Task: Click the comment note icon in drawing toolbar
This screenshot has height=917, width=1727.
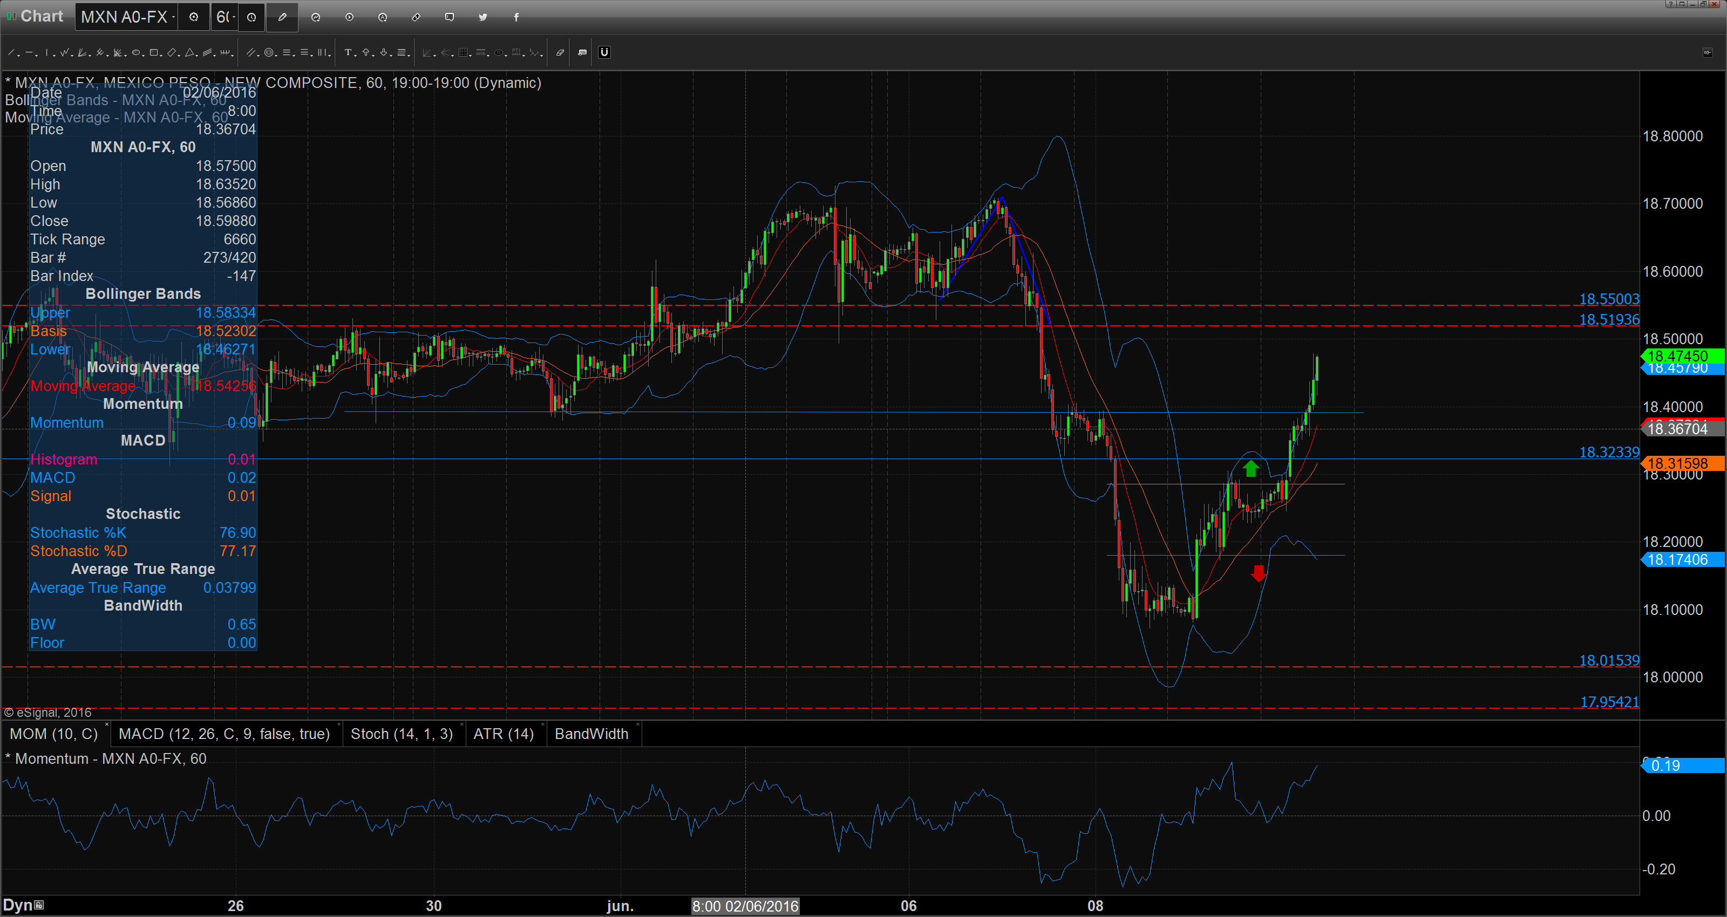Action: point(582,52)
